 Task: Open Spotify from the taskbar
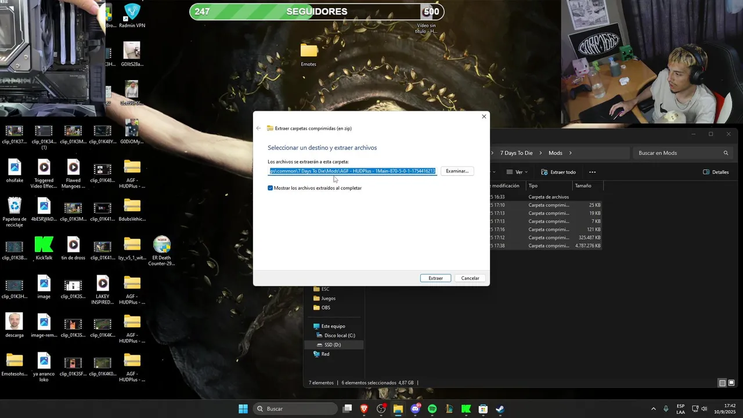432,409
